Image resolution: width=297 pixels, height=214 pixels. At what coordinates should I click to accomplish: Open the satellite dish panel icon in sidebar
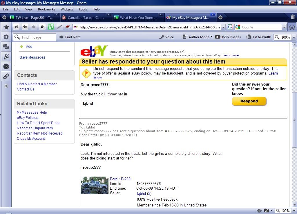pos(6,57)
